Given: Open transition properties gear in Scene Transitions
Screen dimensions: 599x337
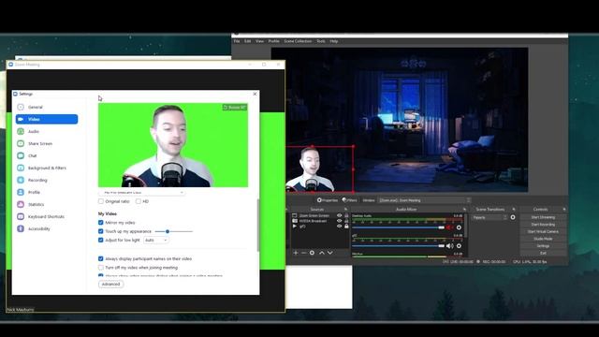Looking at the screenshot, I should coord(513,217).
